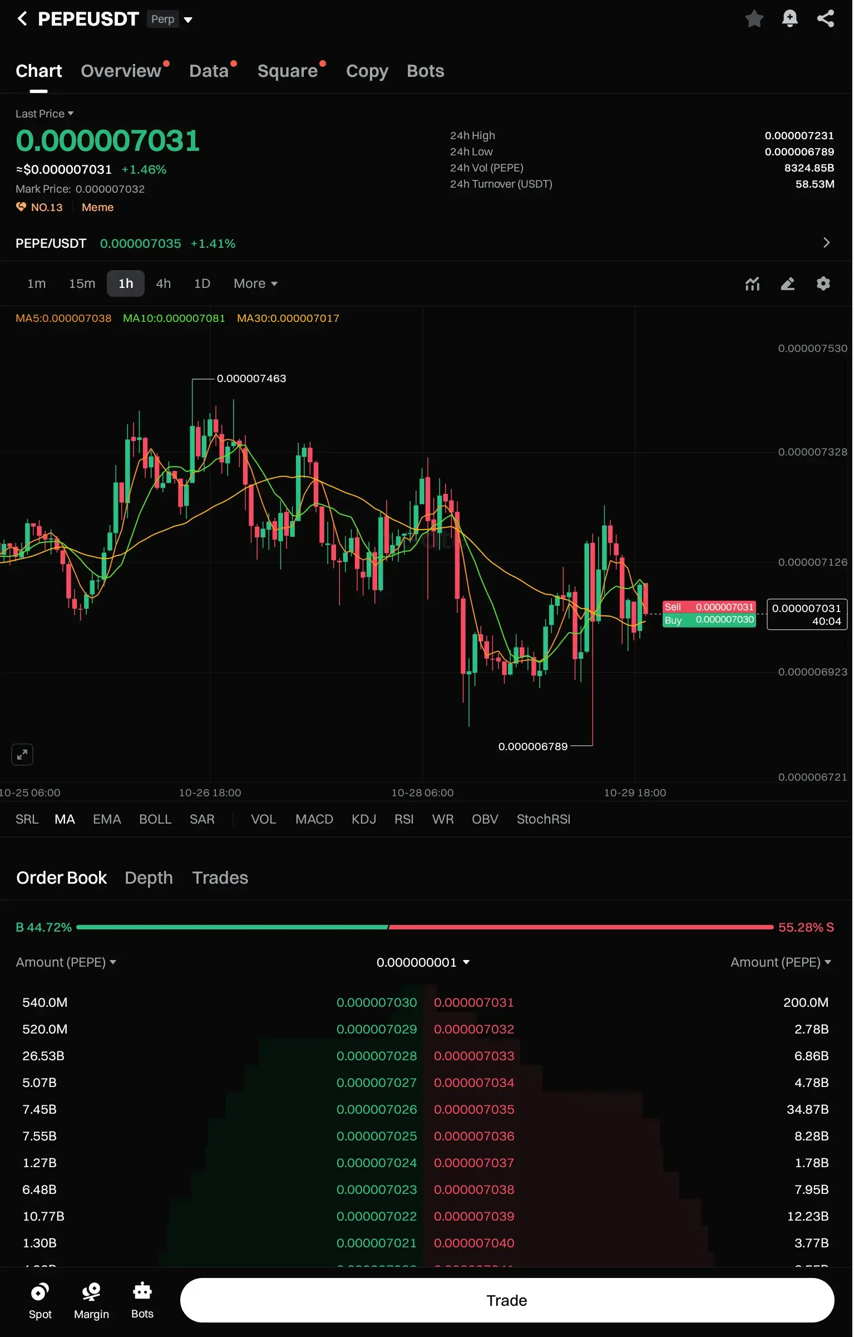This screenshot has width=854, height=1337.
Task: Click the MA30 value label
Action: pos(288,318)
